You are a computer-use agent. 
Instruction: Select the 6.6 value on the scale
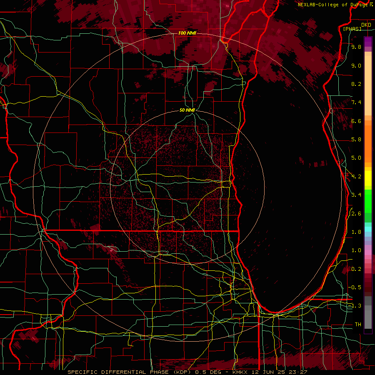(x=356, y=121)
